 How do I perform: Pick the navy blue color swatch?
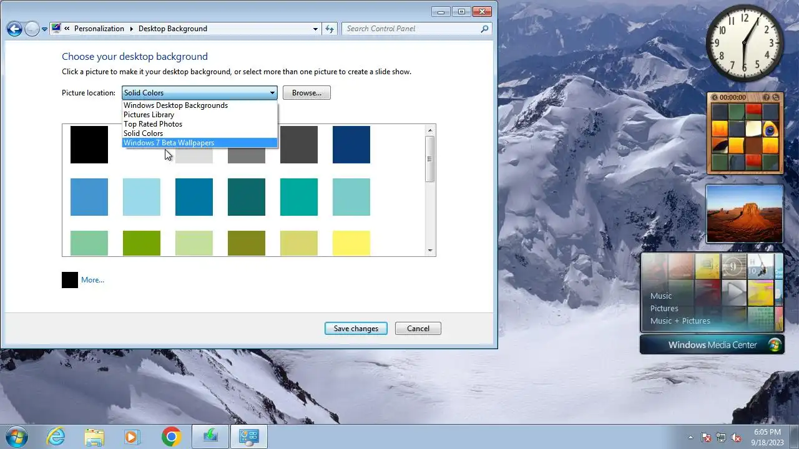point(351,145)
